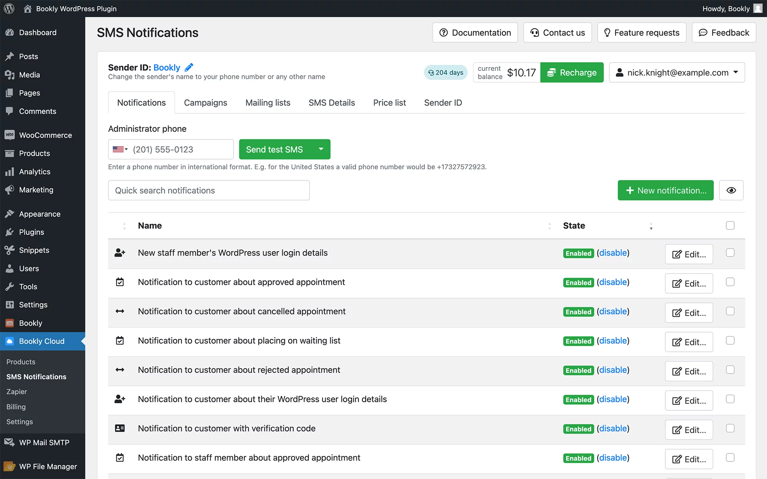Click the user avatar next to Howdy, Bookly
Viewport: 767px width, 479px height.
click(x=758, y=8)
